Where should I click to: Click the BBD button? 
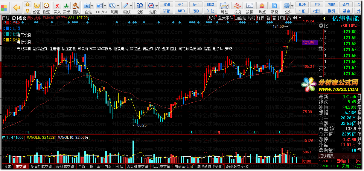point(181,11)
